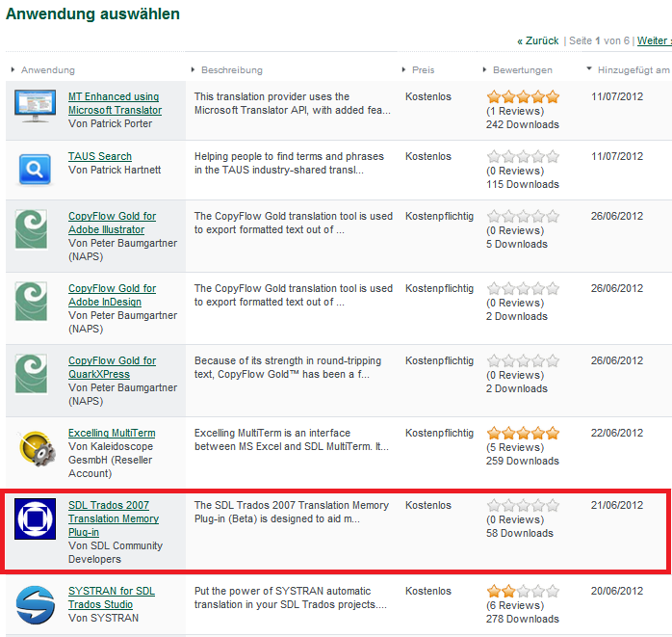The width and height of the screenshot is (672, 637).
Task: Open MT Enhanced using Microsoft Translator link
Action: 115,103
